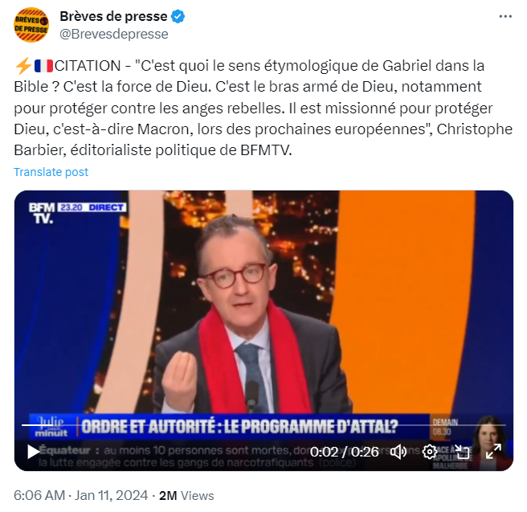Click the CITATION tweet text body
This screenshot has width=527, height=512.
pos(263,108)
